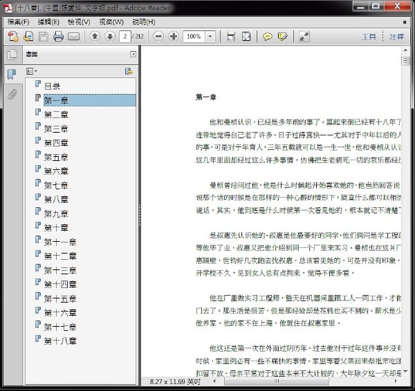415x391 pixels.
Task: Select the 第十八章 bookmark
Action: click(x=60, y=341)
